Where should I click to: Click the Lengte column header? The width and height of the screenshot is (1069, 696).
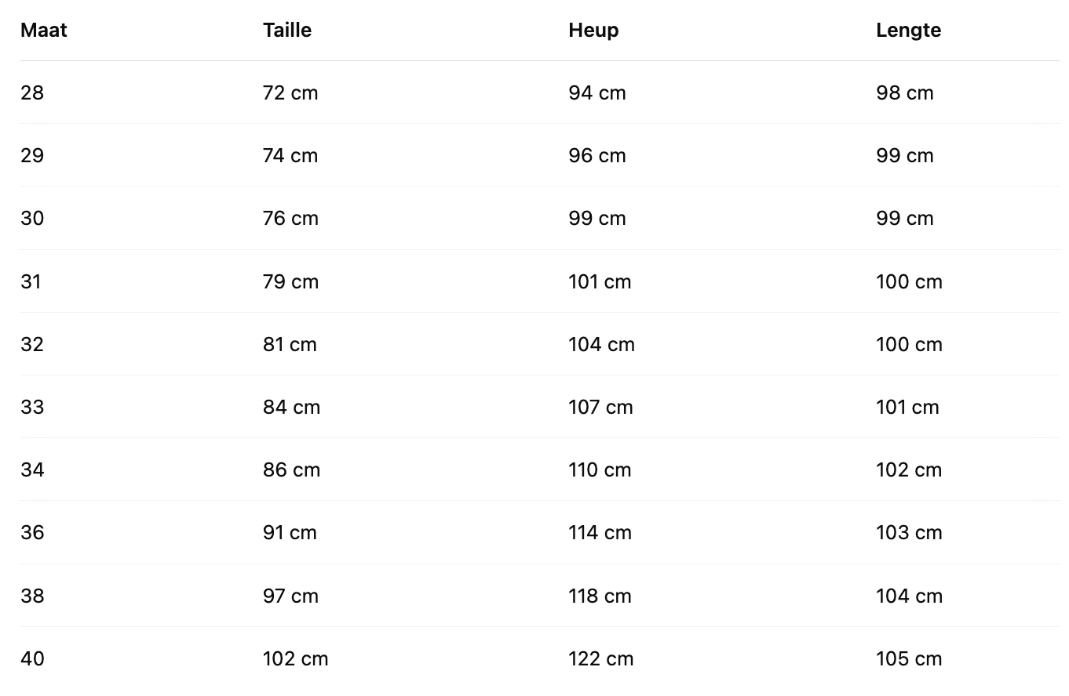pos(908,31)
